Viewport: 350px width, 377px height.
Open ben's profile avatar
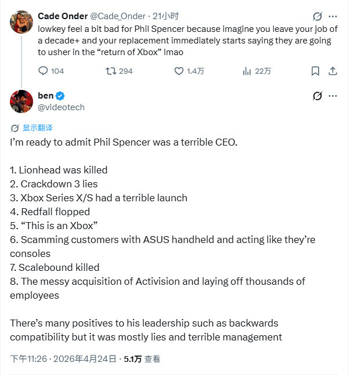coord(21,101)
